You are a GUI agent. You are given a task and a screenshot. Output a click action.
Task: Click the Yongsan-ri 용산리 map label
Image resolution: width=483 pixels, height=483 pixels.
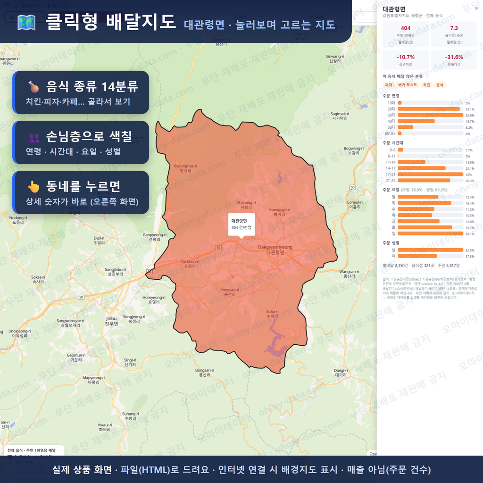coord(230,292)
